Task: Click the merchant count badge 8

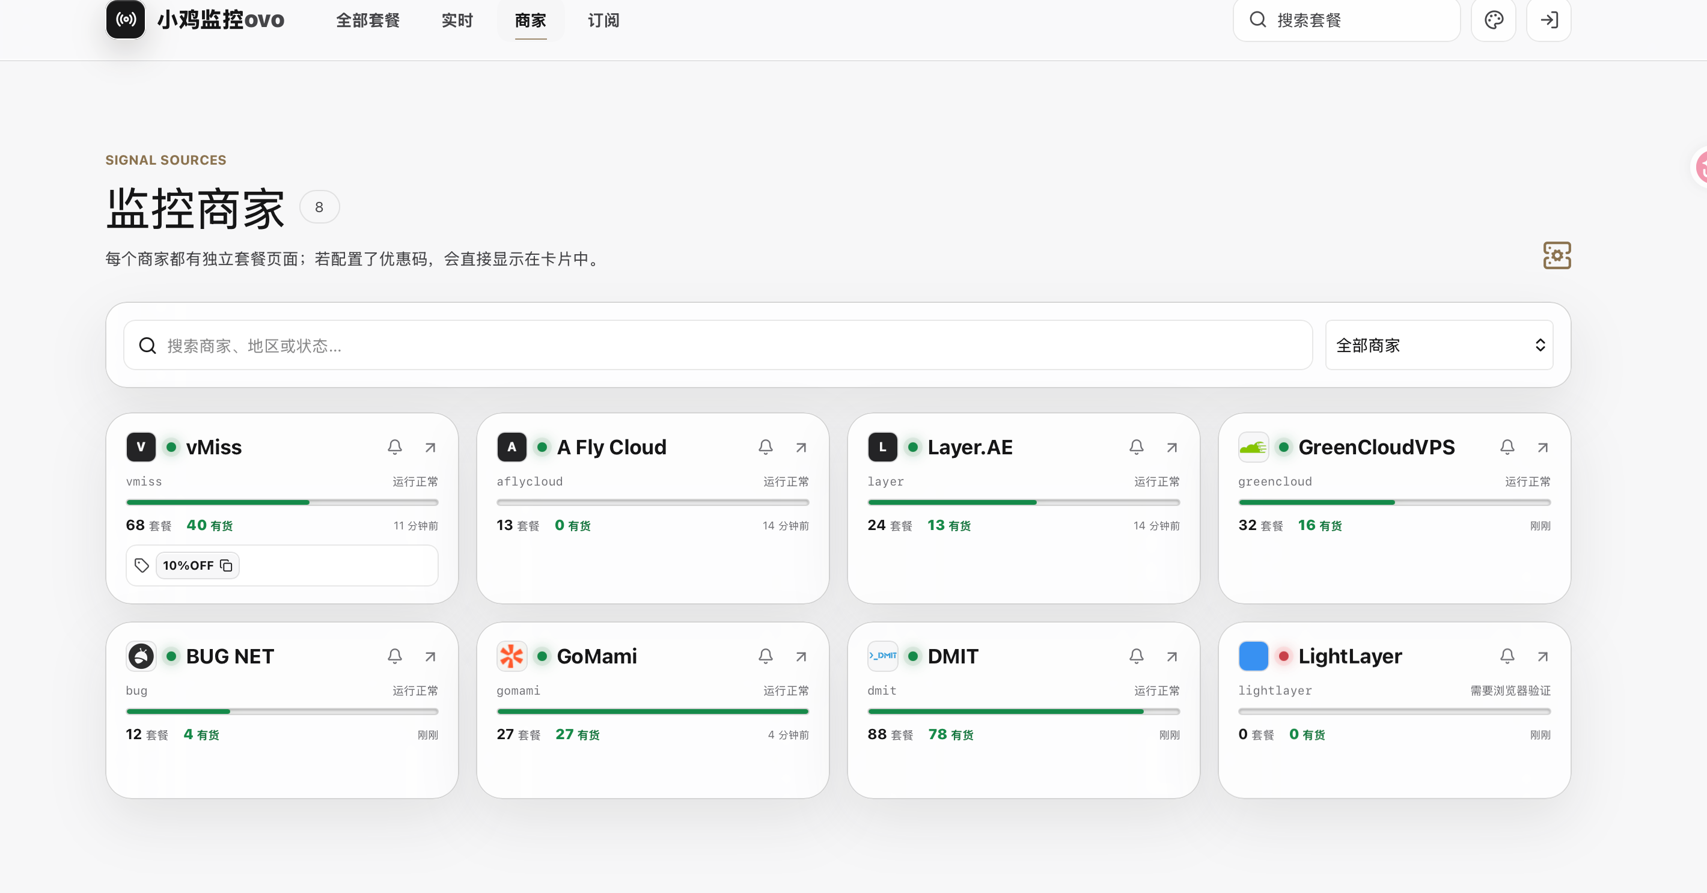Action: (319, 207)
